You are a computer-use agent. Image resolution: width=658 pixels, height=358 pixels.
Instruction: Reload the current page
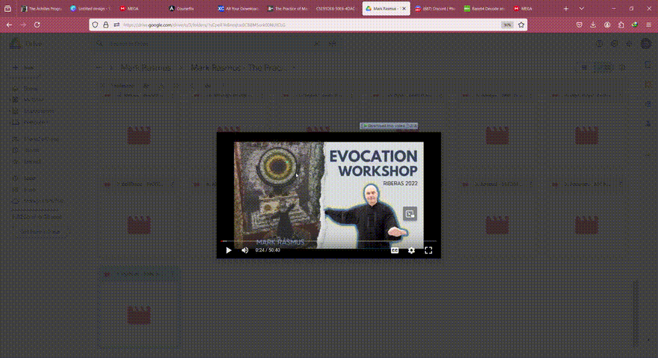[37, 25]
